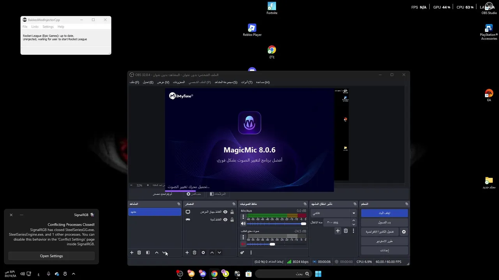Move source up arrow in sources panel

[x=212, y=252]
